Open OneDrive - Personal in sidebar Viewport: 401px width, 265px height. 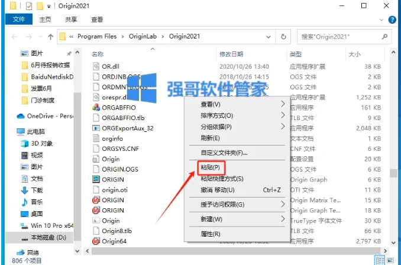pyautogui.click(x=44, y=116)
